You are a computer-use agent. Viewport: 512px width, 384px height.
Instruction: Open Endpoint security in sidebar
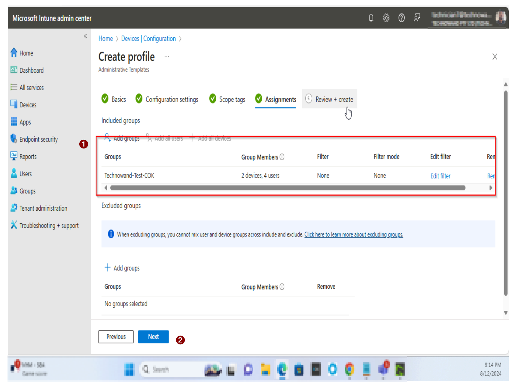point(38,139)
